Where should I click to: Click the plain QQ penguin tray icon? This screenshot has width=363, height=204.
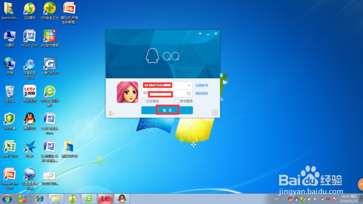coord(296,199)
